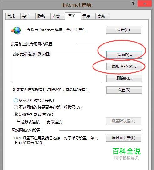Select 宽带连接 (默认值) list entry
154x170 pixels.
click(x=32, y=54)
